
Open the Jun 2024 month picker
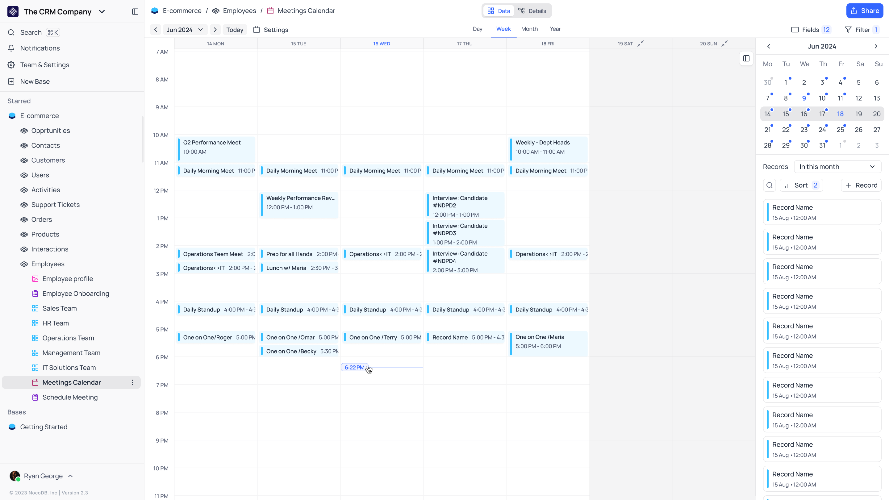[x=185, y=30]
